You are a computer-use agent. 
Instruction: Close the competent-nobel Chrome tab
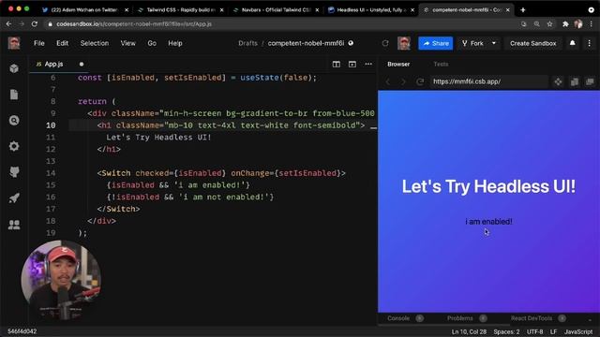point(508,10)
